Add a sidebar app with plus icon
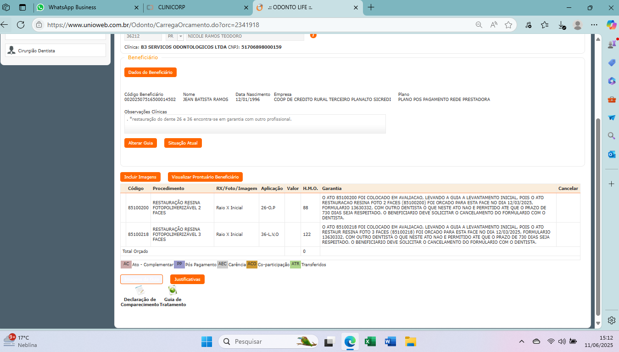Image resolution: width=619 pixels, height=352 pixels. tap(611, 184)
